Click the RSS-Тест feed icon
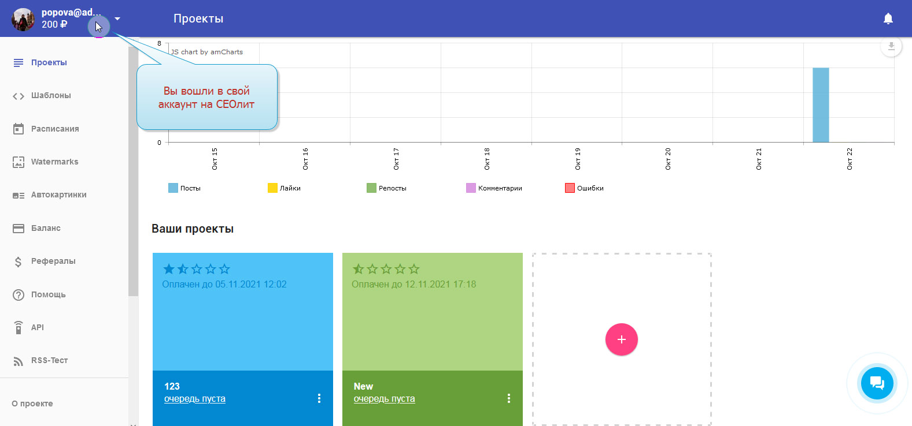The image size is (912, 426). pyautogui.click(x=19, y=361)
